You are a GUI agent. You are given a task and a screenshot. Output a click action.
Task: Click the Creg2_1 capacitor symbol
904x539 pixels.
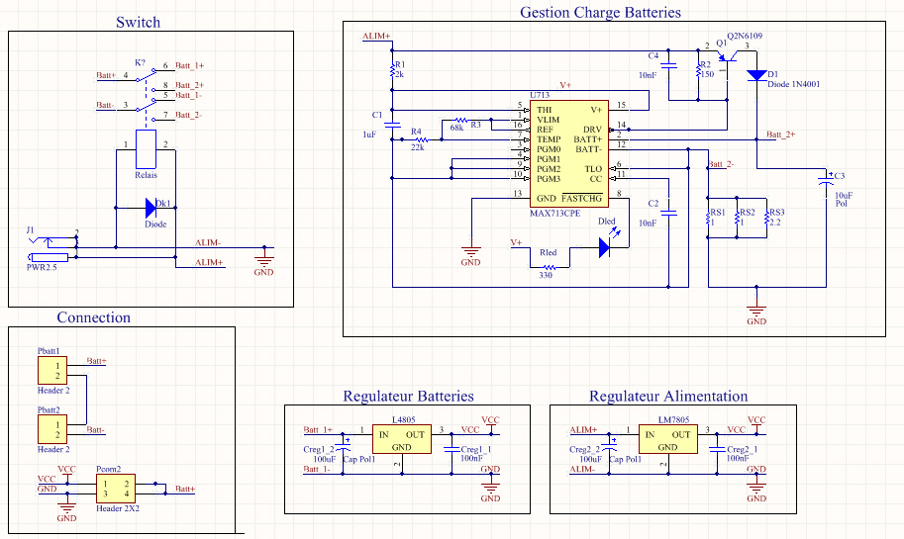(717, 449)
